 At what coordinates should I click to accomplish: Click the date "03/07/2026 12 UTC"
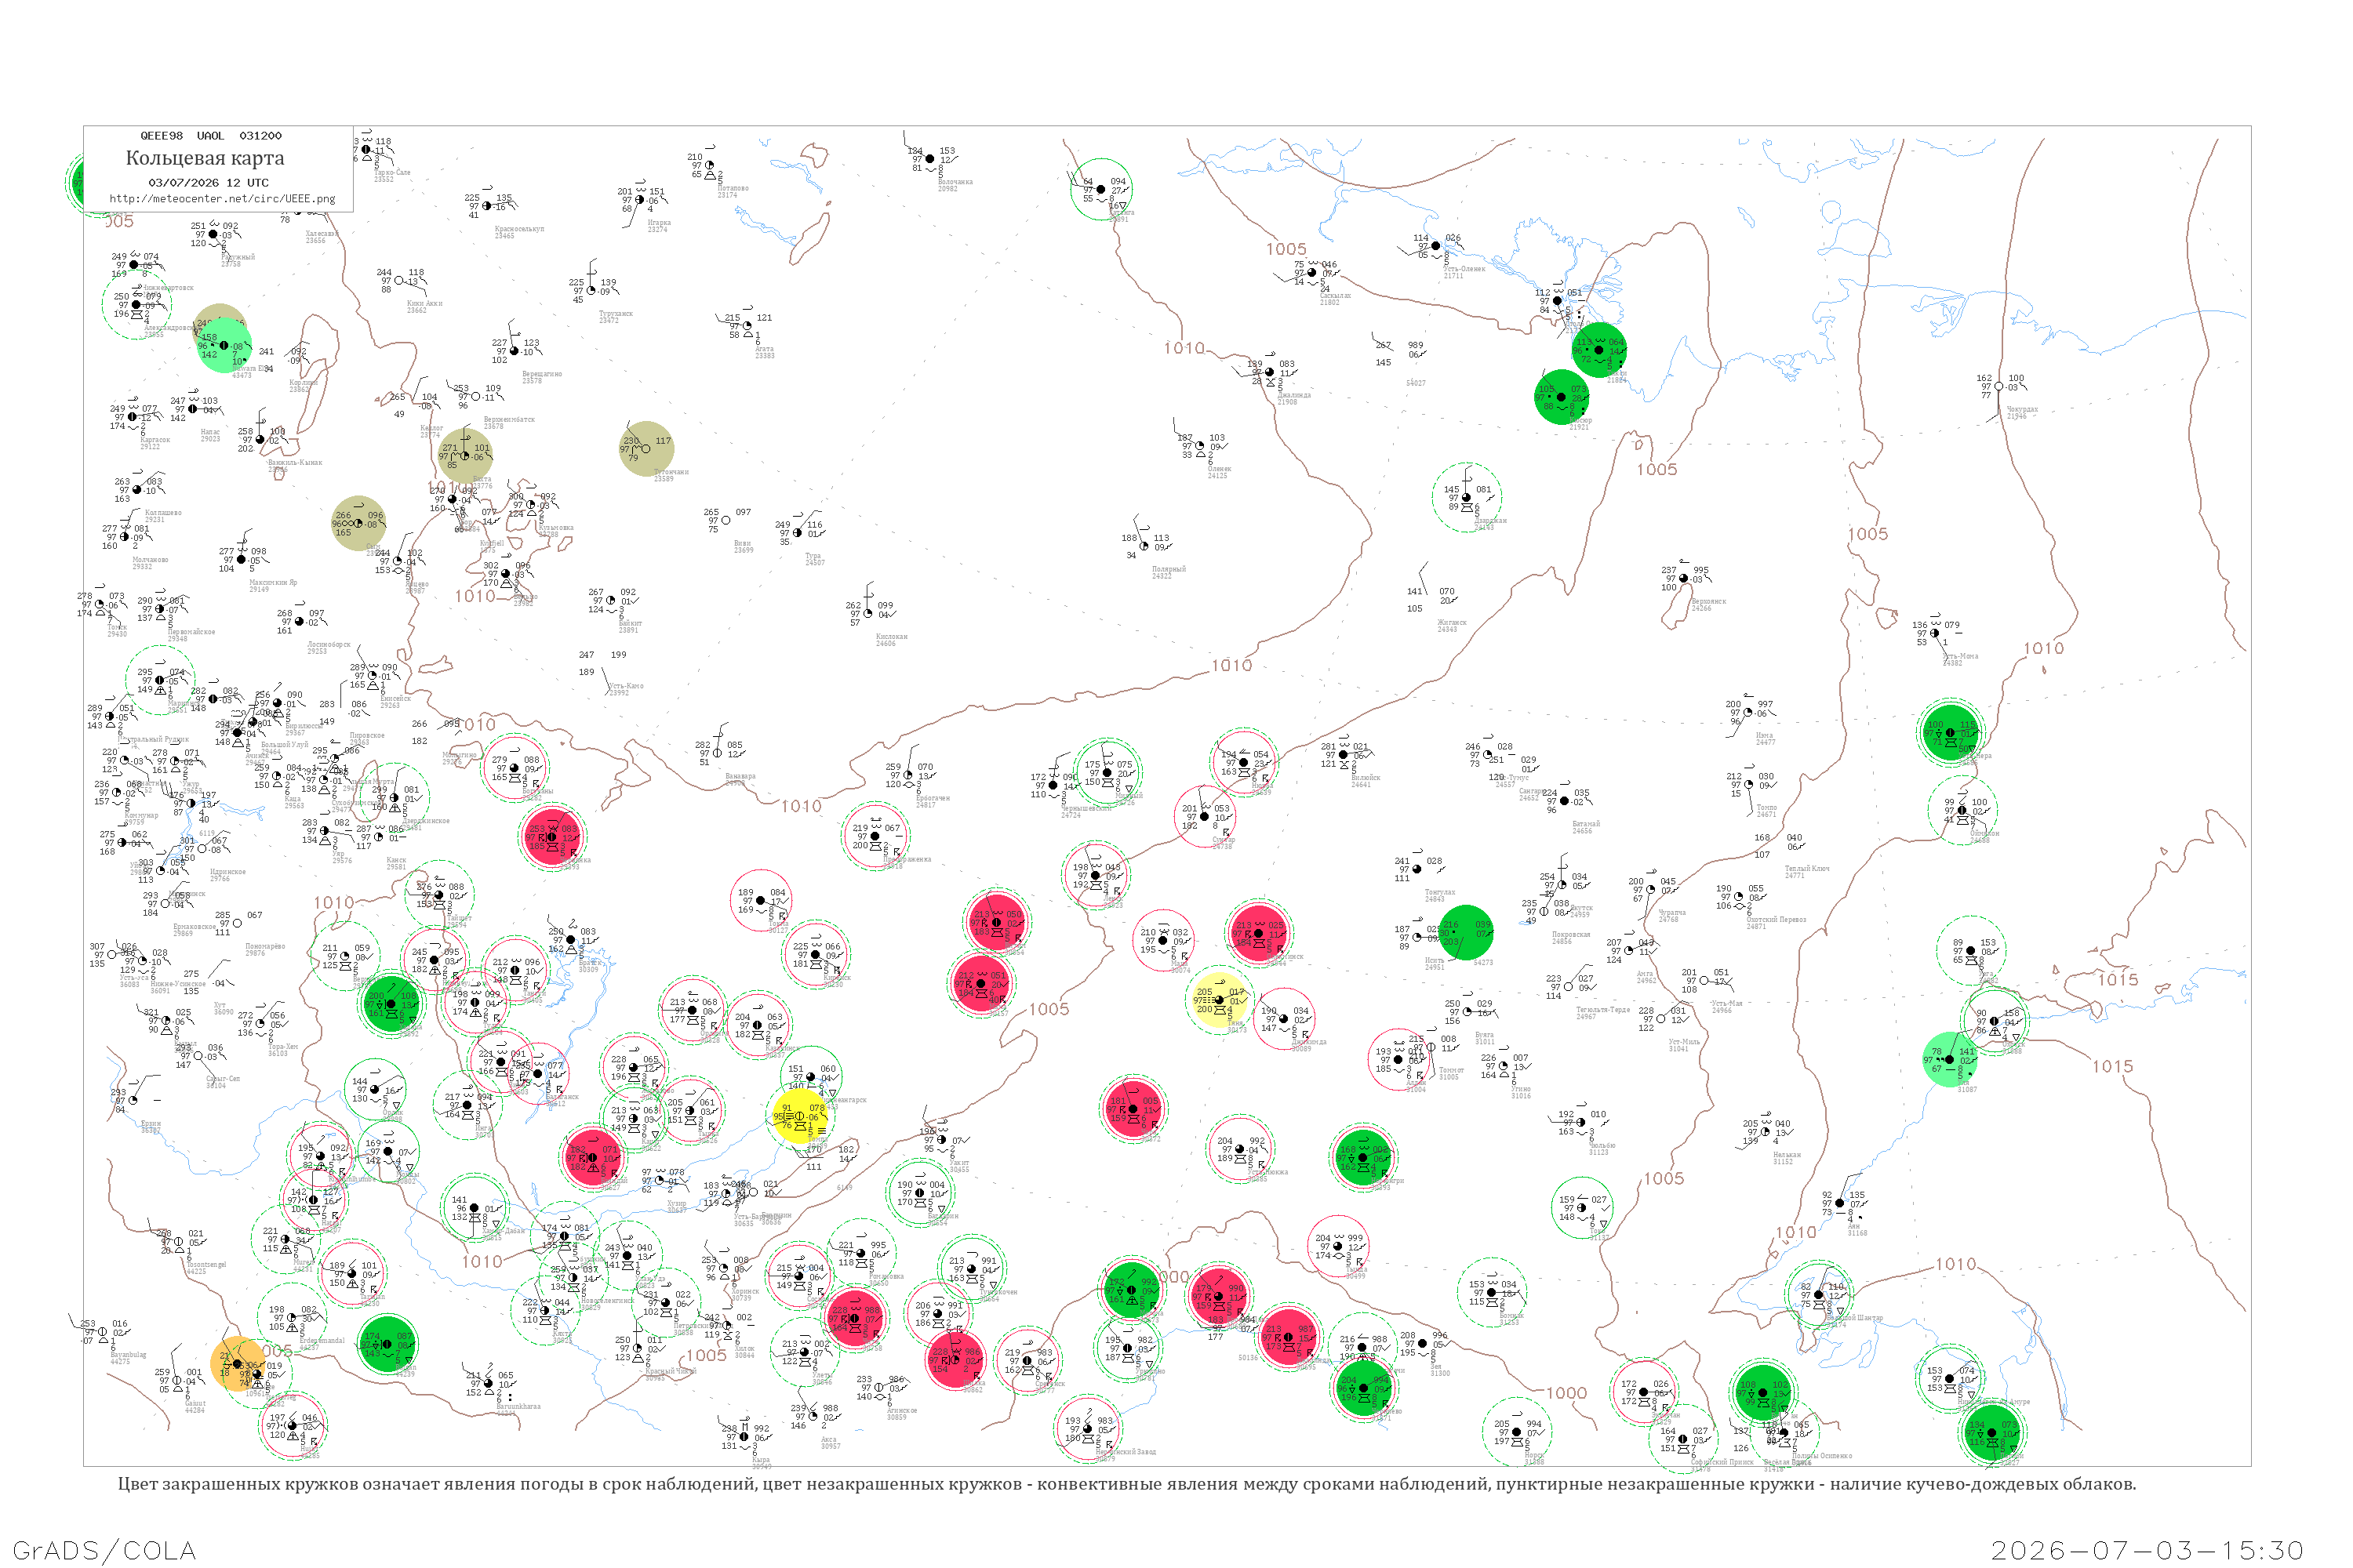click(208, 183)
